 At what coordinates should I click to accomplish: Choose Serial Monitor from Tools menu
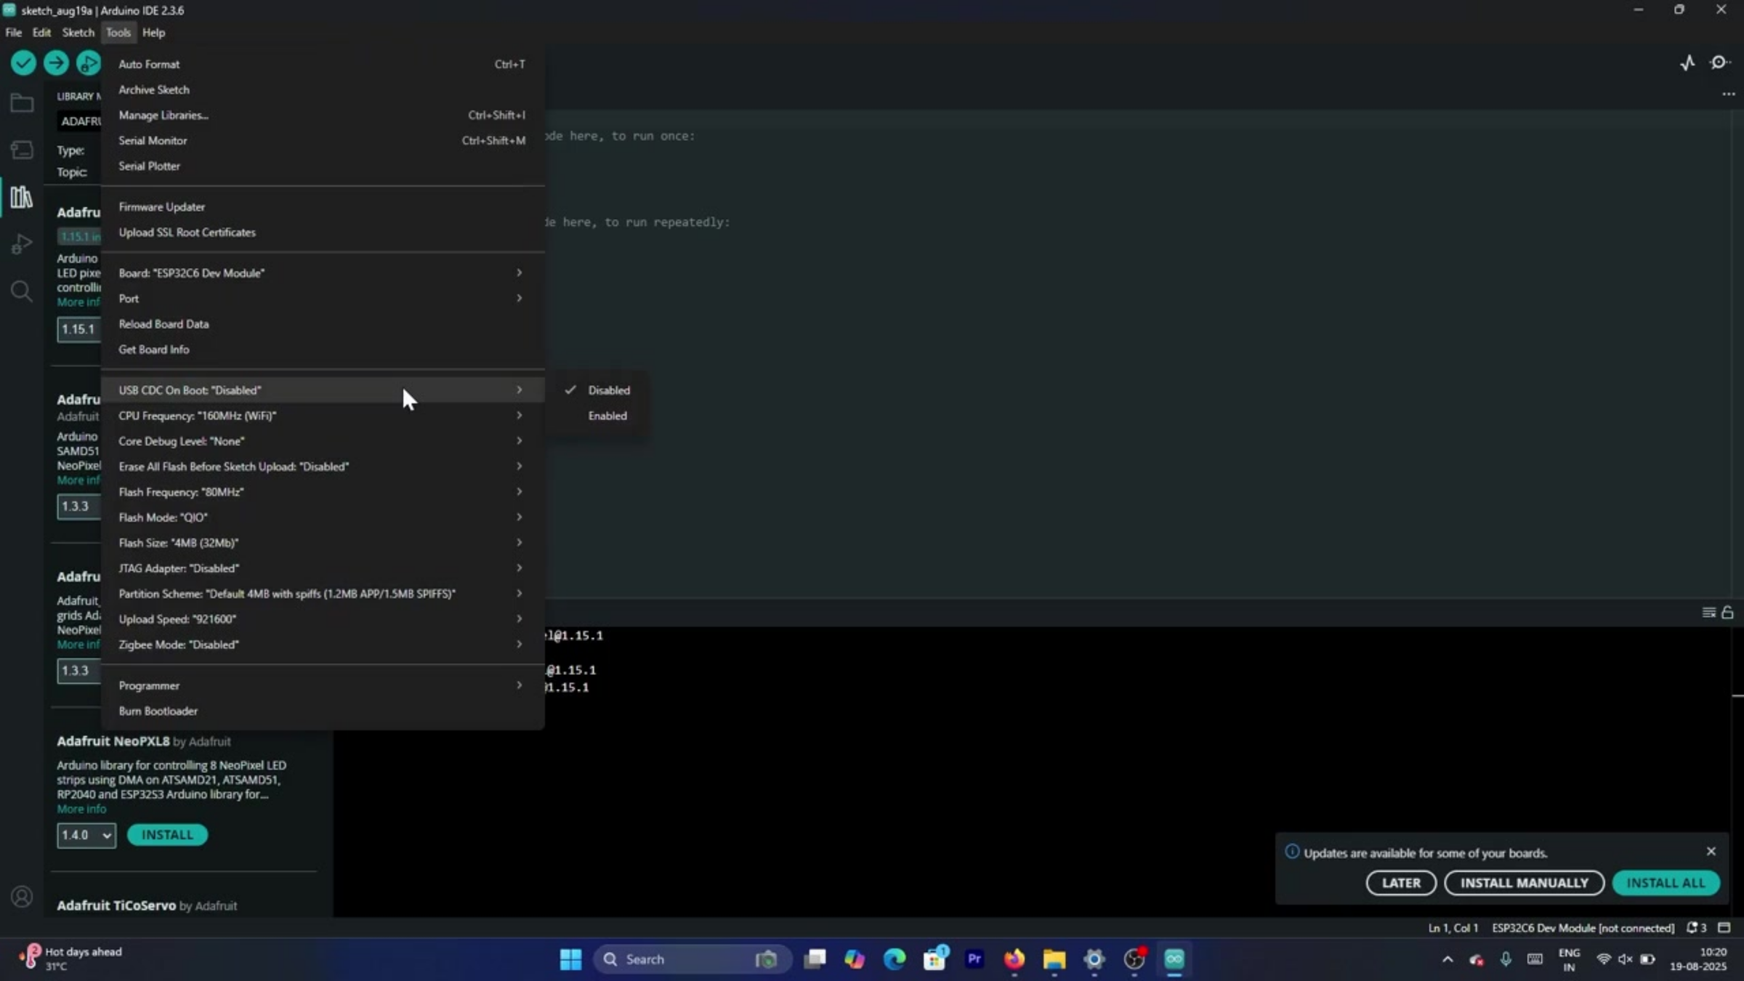click(323, 140)
